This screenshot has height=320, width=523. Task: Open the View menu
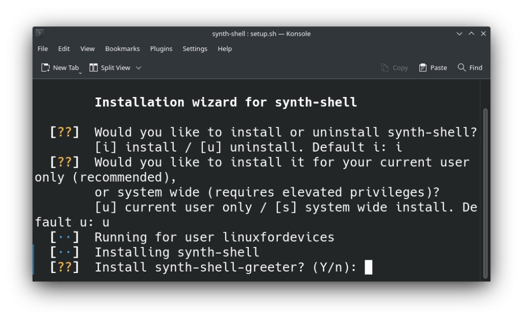pos(87,48)
